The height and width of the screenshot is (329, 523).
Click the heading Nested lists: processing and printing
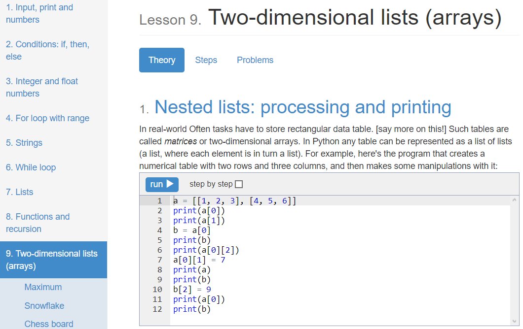(x=303, y=107)
